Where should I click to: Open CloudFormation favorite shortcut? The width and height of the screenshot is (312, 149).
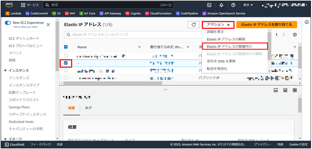[158, 13]
